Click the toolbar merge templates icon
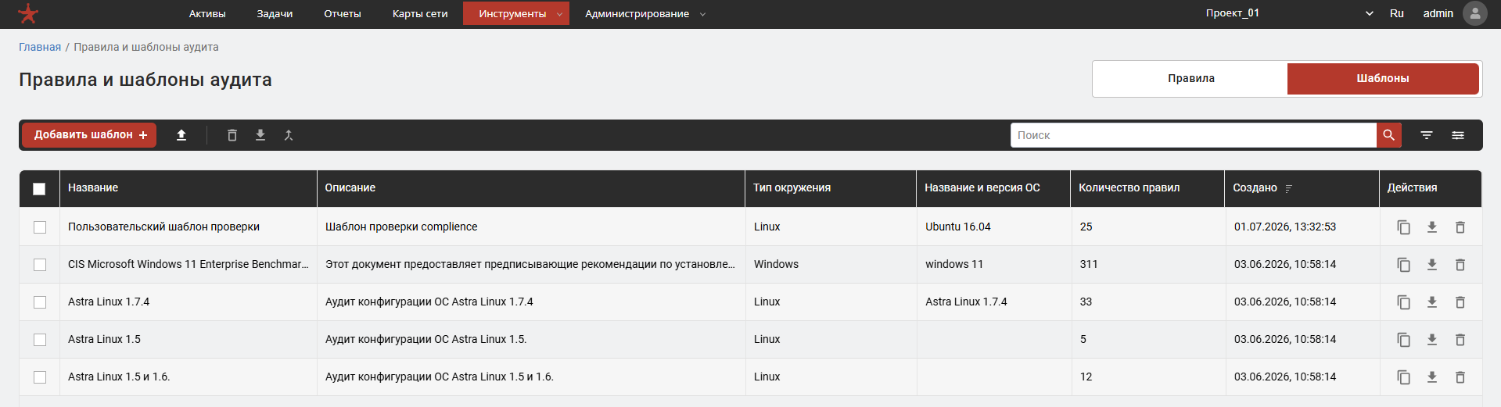Image resolution: width=1501 pixels, height=407 pixels. pos(288,135)
